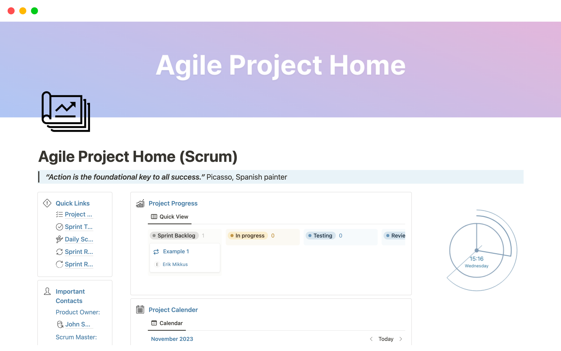The height and width of the screenshot is (351, 561).
Task: Click the Quick Links diamond icon
Action: pyautogui.click(x=47, y=203)
